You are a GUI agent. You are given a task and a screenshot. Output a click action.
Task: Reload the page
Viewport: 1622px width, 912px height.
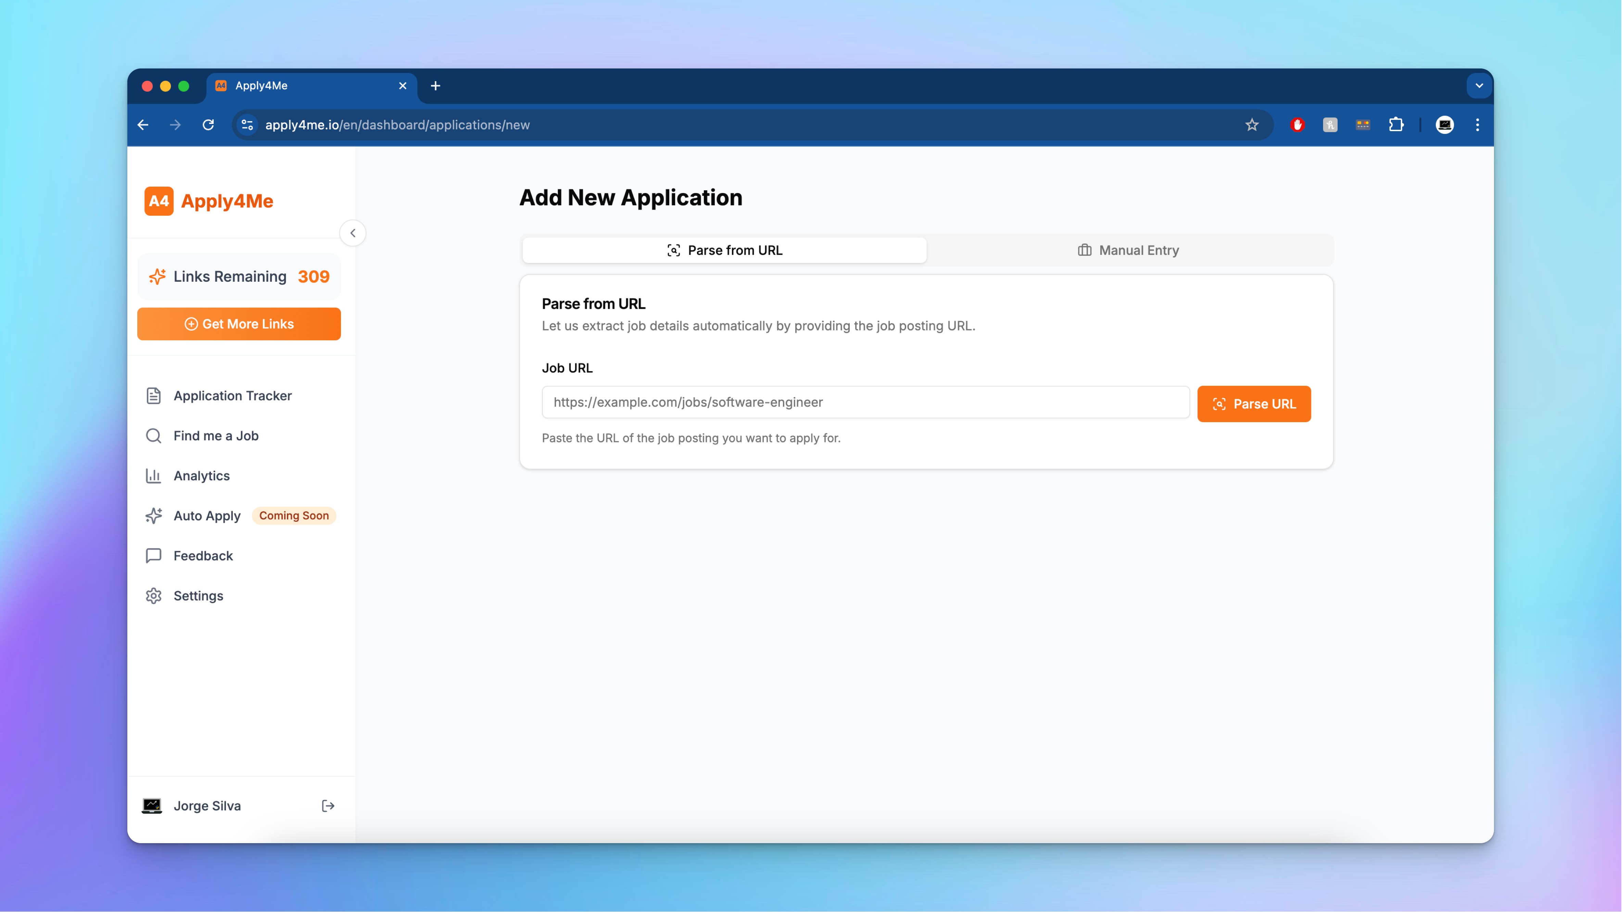click(x=208, y=125)
